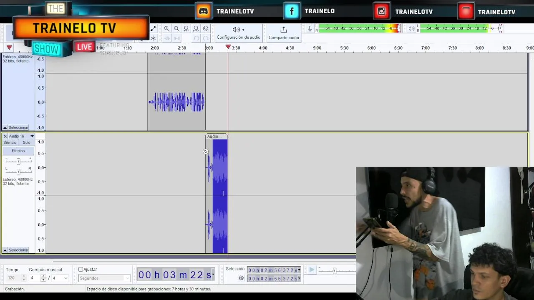
Task: Fit project to width zoom icon
Action: pyautogui.click(x=196, y=29)
